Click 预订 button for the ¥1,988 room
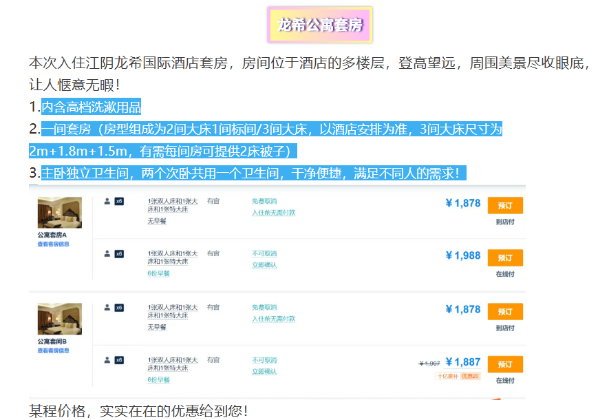 click(x=505, y=258)
